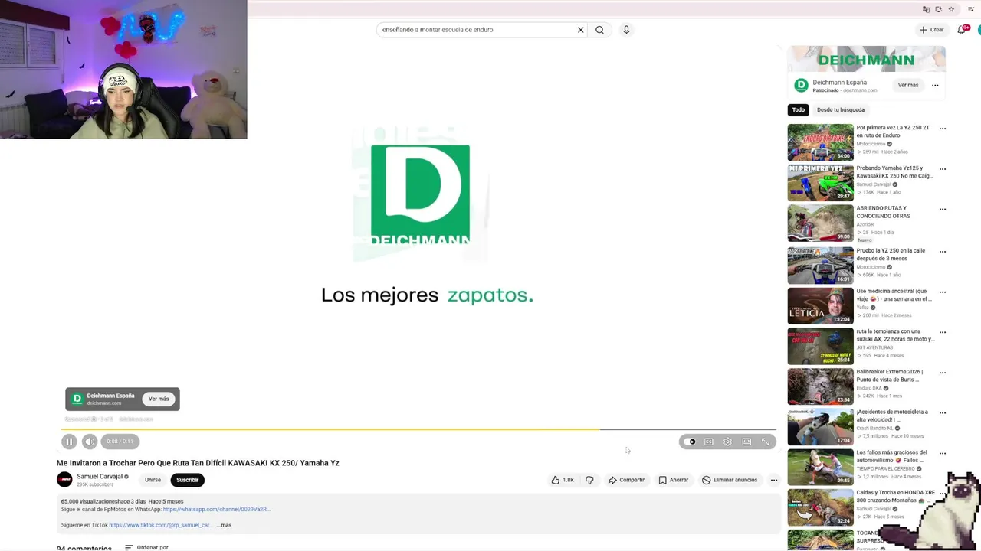Open the browser translate page icon

926,9
